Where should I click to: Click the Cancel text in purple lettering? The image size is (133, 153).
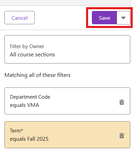click(x=20, y=18)
